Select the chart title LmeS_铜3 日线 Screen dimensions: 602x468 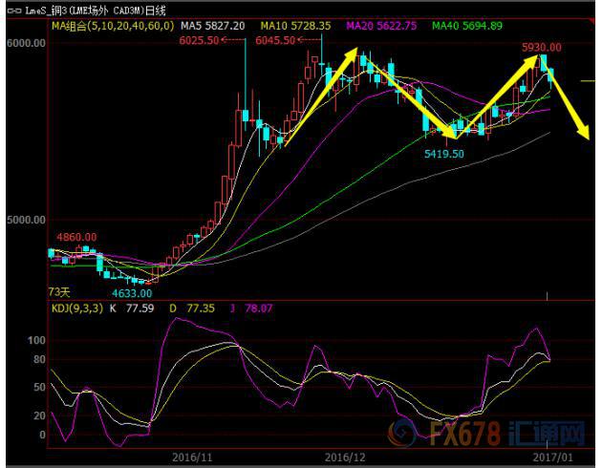pos(96,11)
